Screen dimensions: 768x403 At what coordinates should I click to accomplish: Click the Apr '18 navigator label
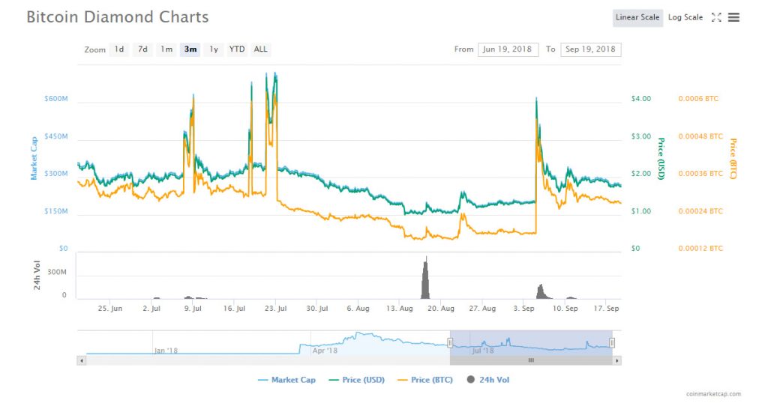(325, 351)
